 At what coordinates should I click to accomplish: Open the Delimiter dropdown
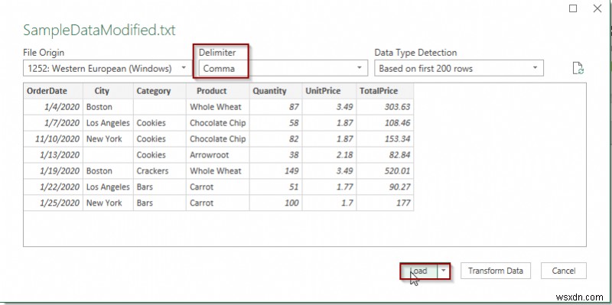283,69
